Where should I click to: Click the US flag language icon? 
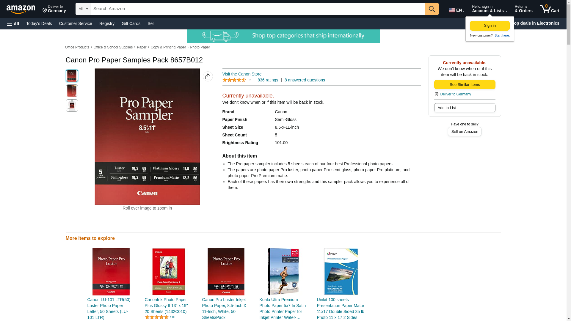point(452,10)
